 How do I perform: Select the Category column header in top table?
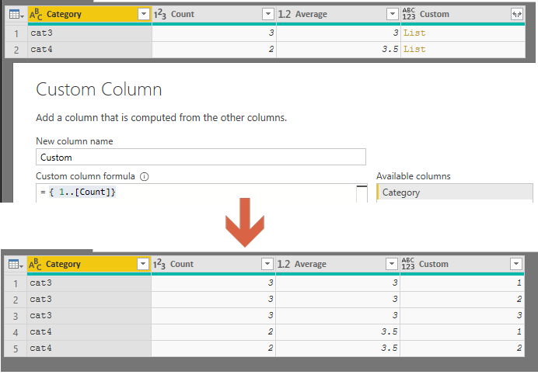coord(89,15)
